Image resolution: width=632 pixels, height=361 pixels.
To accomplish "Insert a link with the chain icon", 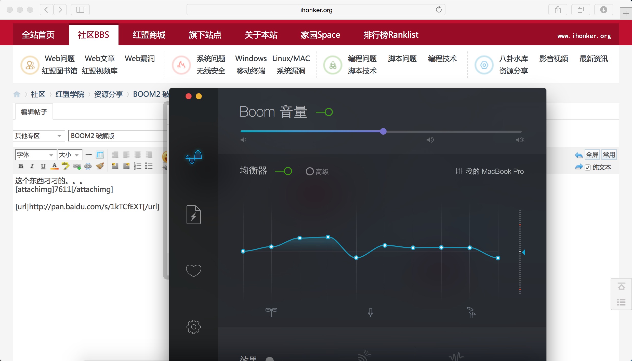I will pyautogui.click(x=77, y=166).
